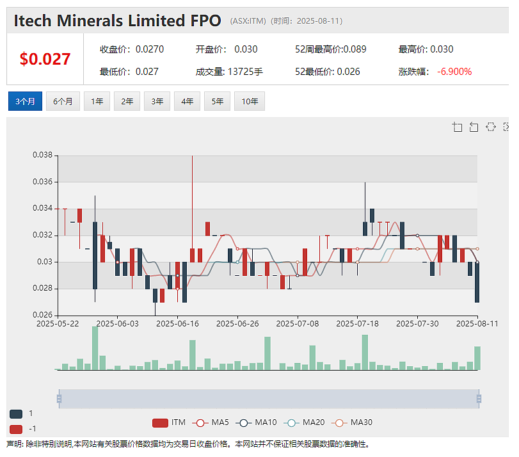This screenshot has width=519, height=457.
Task: Click the 最低价 0.027 value
Action: (147, 72)
